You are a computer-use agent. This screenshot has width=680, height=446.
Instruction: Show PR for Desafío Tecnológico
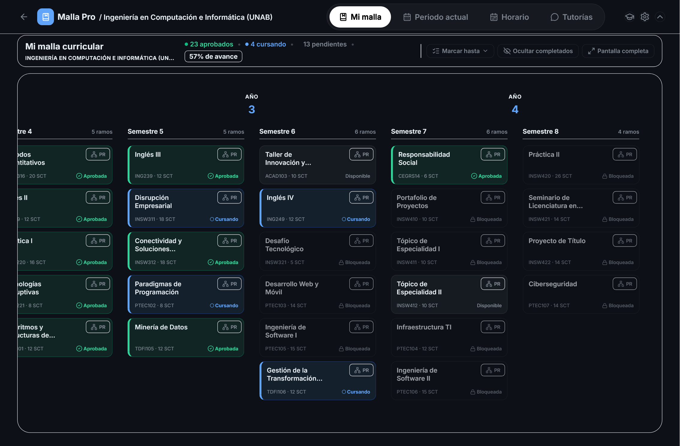point(361,241)
